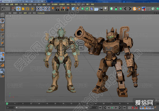The width and height of the screenshot is (159, 111).
Task: Select Points mode in left sidebar
Action: [x=2, y=35]
